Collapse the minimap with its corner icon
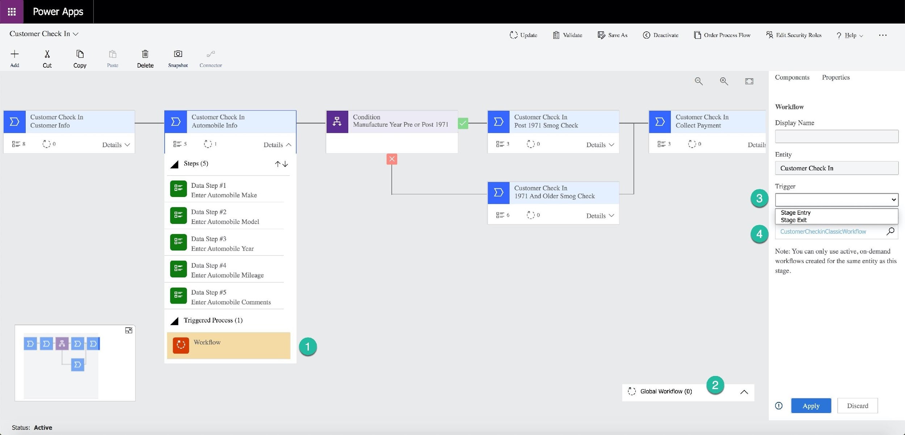Viewport: 905px width, 435px height. point(129,330)
